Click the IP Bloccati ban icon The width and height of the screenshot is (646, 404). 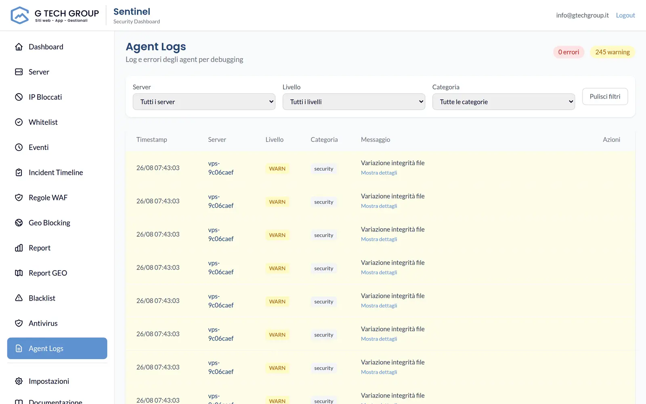[x=19, y=97]
